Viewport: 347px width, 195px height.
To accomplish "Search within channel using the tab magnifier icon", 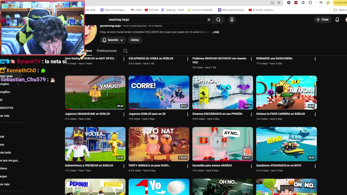I will click(125, 51).
